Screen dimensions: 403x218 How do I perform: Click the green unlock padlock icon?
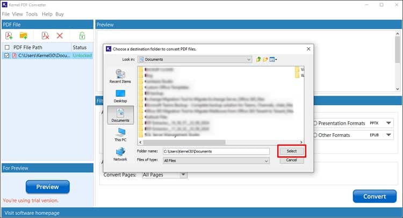82,35
